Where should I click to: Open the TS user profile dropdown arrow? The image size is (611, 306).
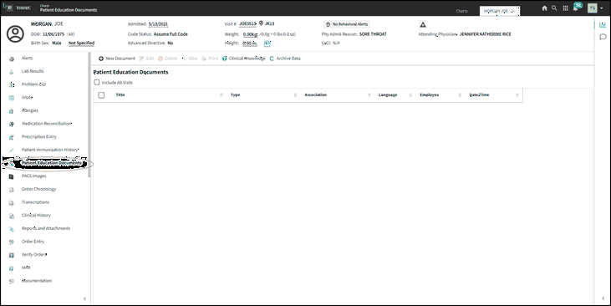pos(602,8)
